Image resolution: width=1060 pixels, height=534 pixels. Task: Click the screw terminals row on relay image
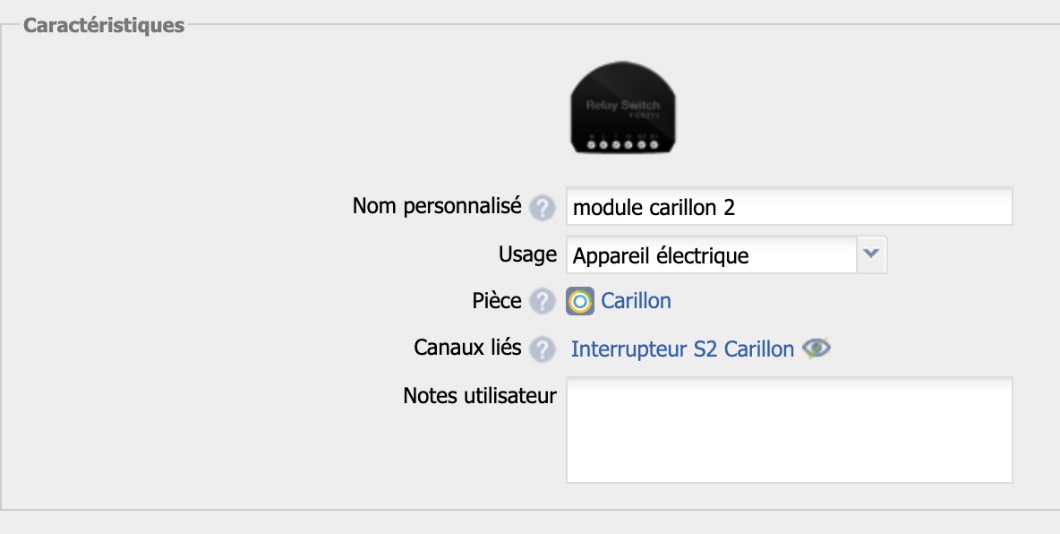(x=623, y=143)
